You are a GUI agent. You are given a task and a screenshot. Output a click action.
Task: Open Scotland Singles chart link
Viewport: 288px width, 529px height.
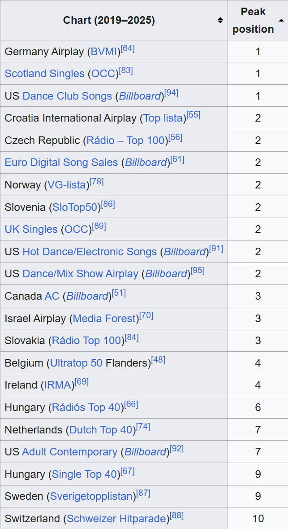44,74
